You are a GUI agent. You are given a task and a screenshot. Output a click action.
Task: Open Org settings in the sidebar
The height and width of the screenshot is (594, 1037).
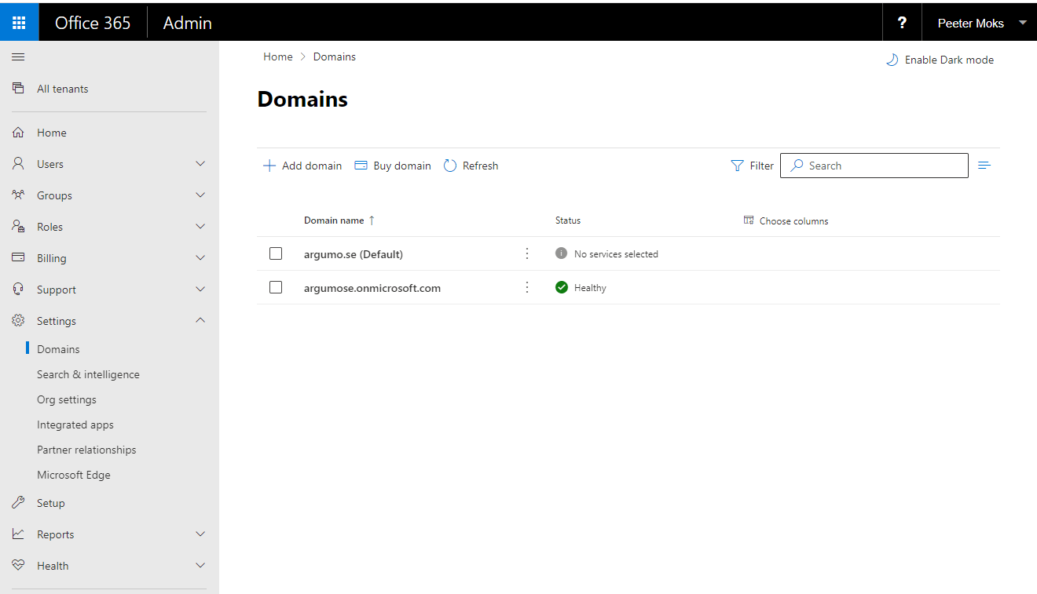[x=67, y=399]
